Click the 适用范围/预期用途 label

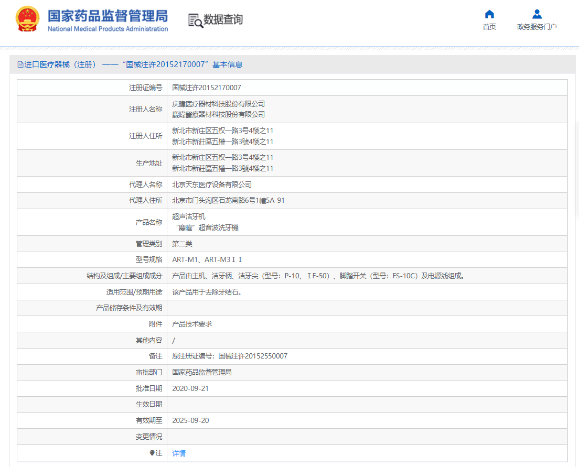click(134, 292)
